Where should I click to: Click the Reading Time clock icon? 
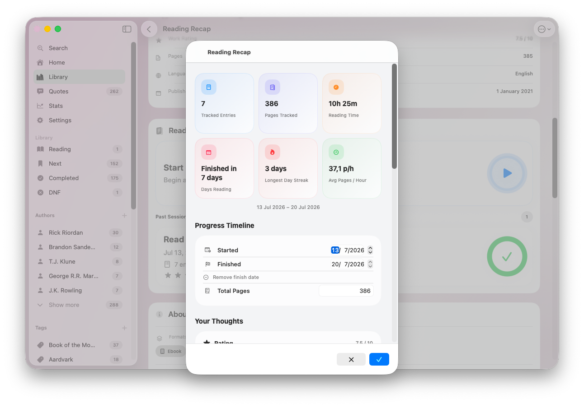336,87
